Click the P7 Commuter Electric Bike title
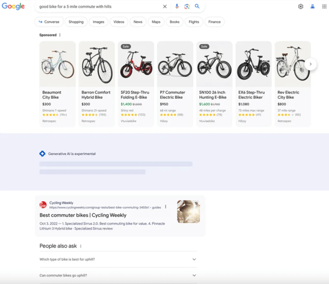 pos(173,95)
